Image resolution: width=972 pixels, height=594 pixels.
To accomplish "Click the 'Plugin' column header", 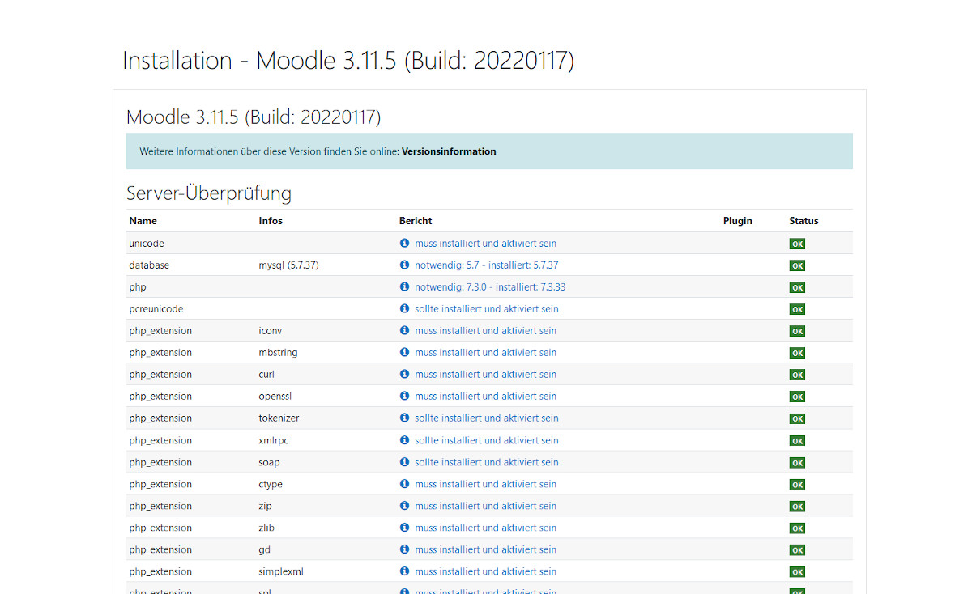I will tap(738, 221).
